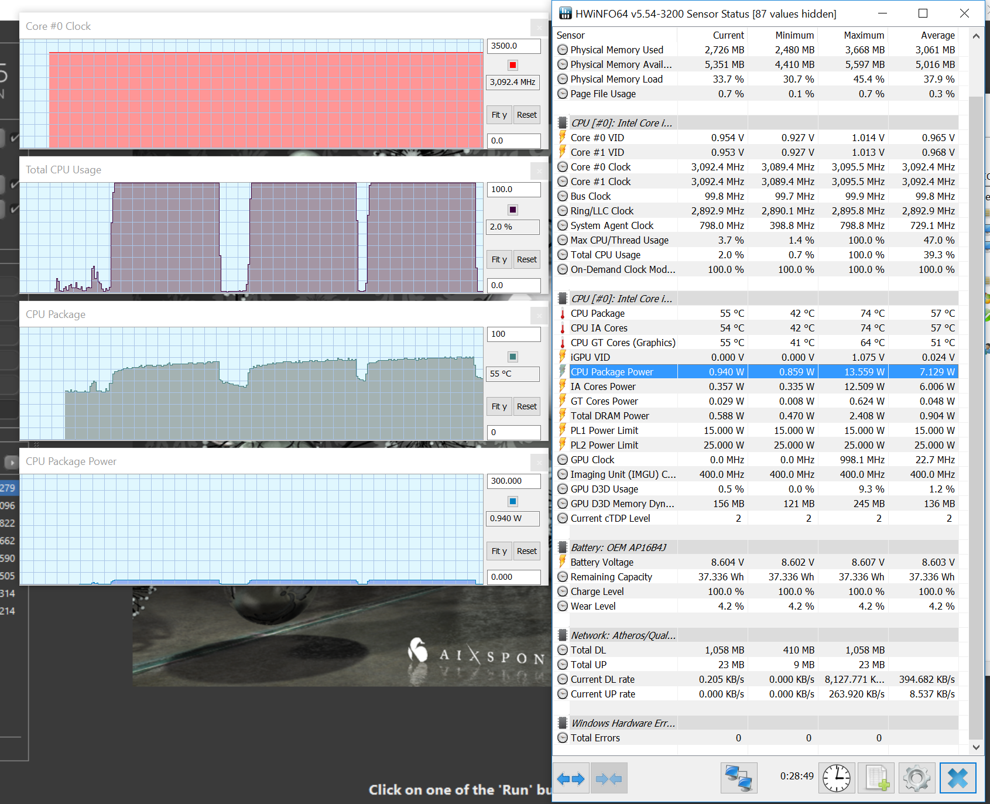Close the Total CPU Usage graph panel
Screen dimensions: 990x804
click(x=539, y=170)
